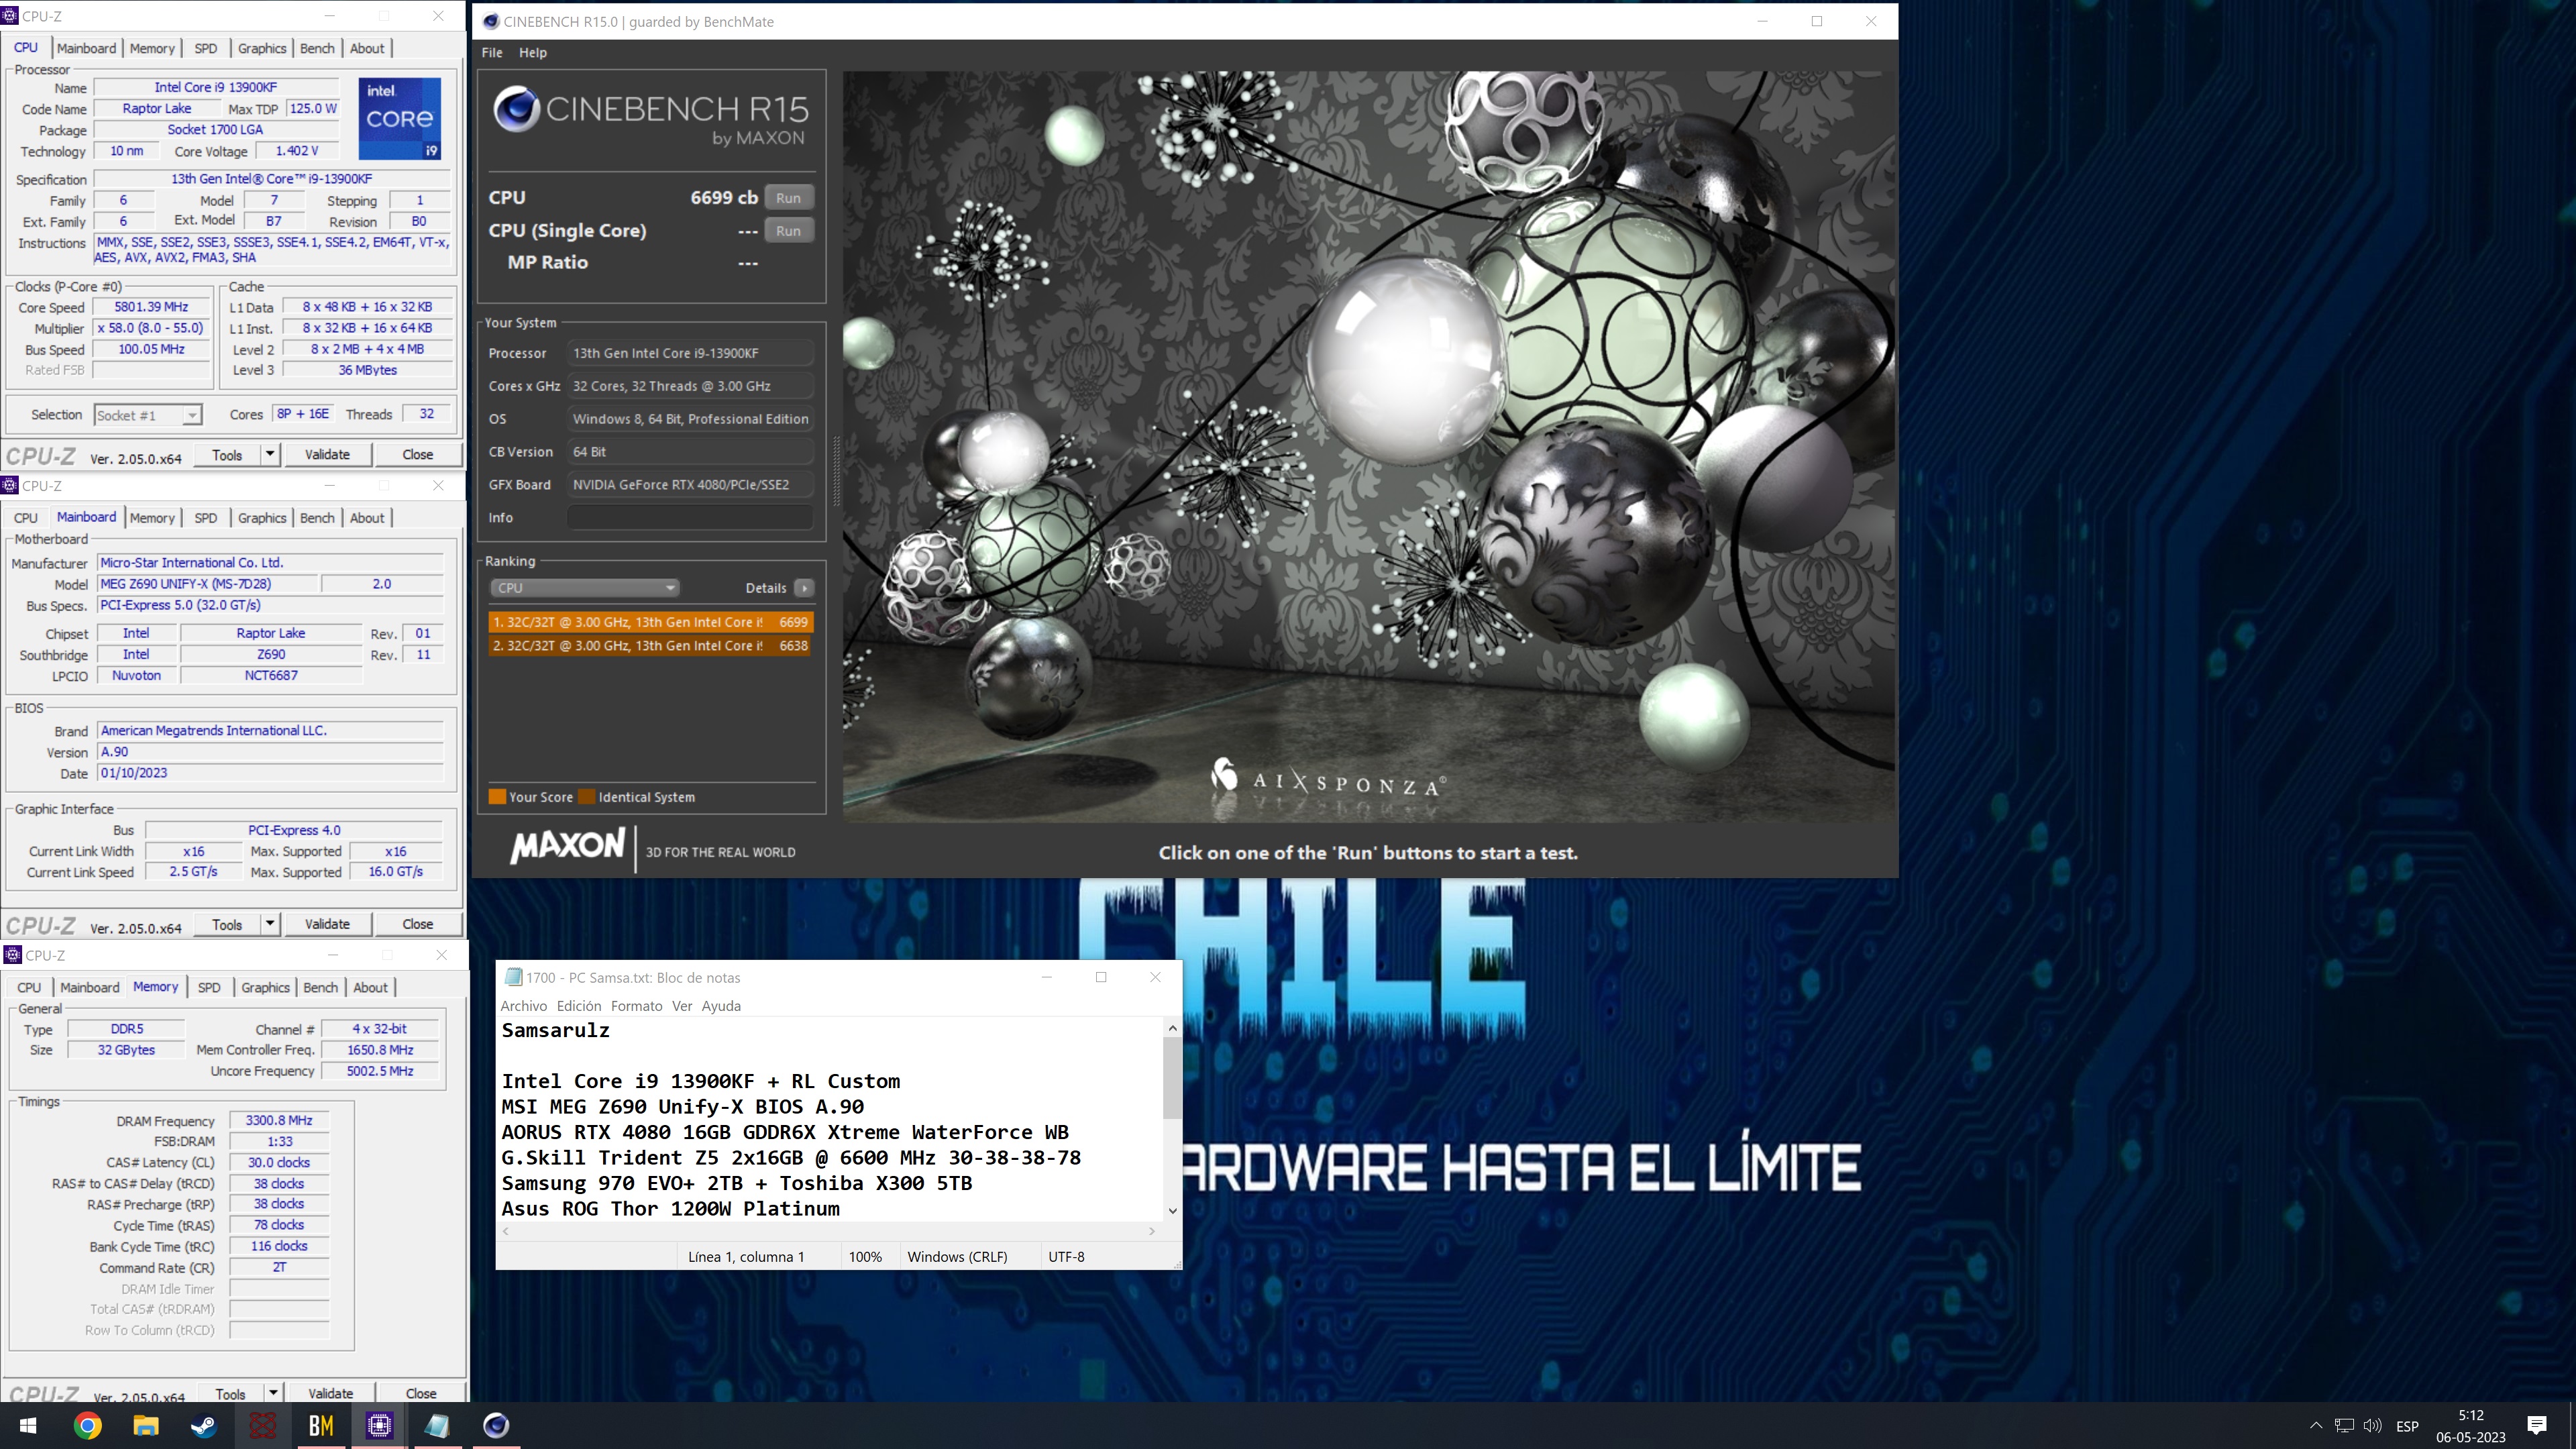Open the network status tray icon
The height and width of the screenshot is (1449, 2576).
(x=2344, y=1426)
